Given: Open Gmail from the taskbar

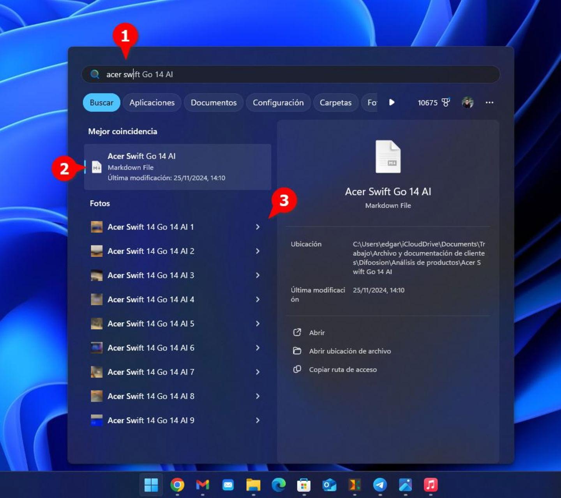Looking at the screenshot, I should point(203,485).
